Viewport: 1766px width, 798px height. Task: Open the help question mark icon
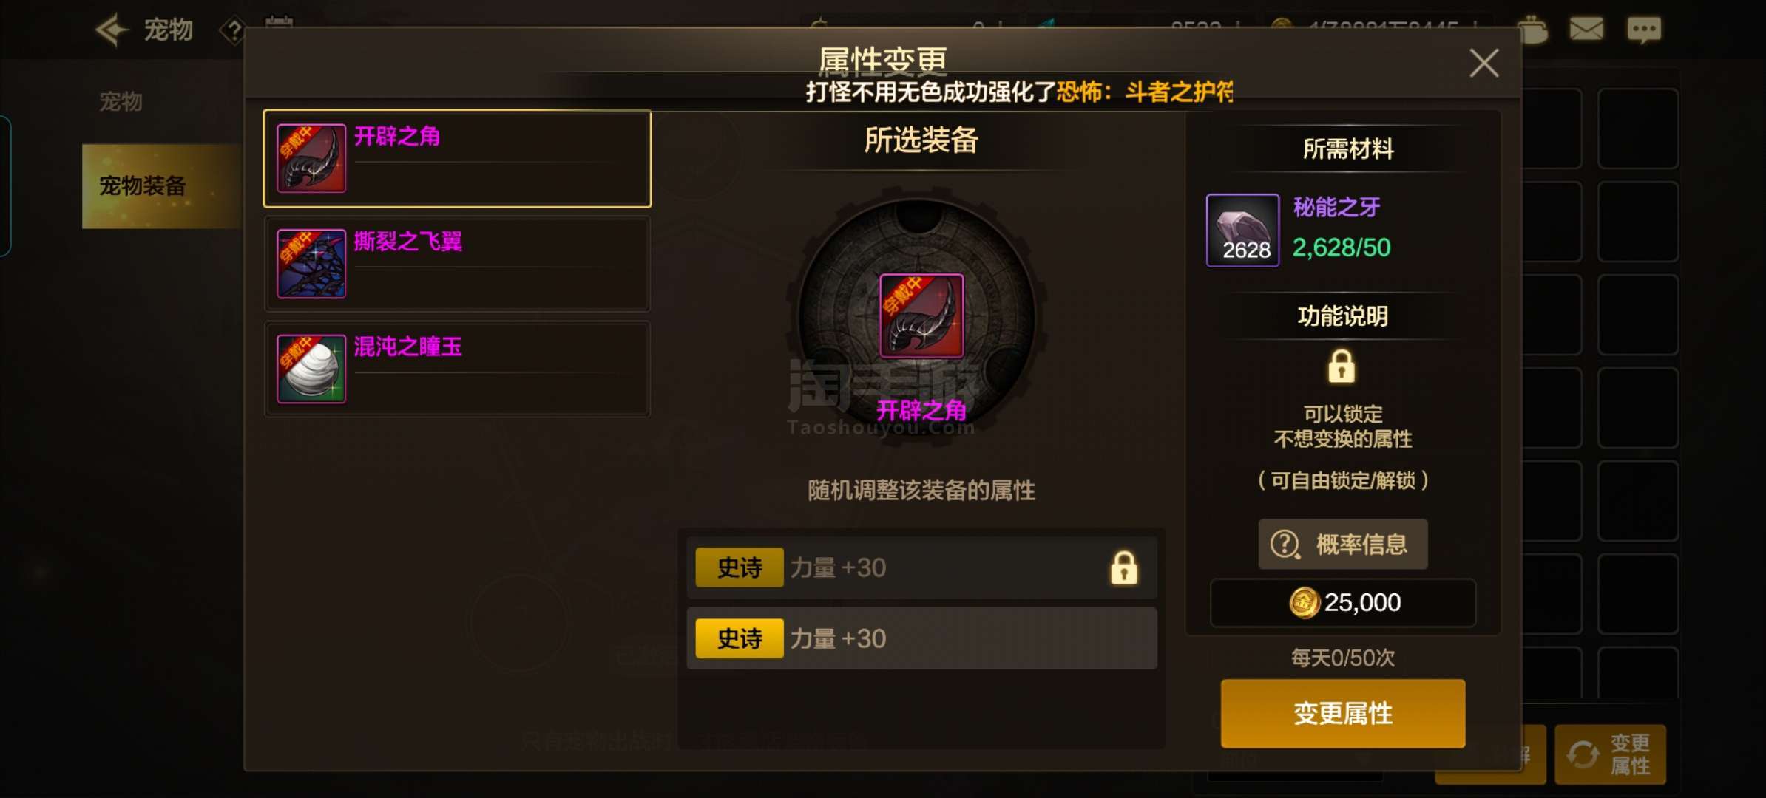click(x=233, y=31)
